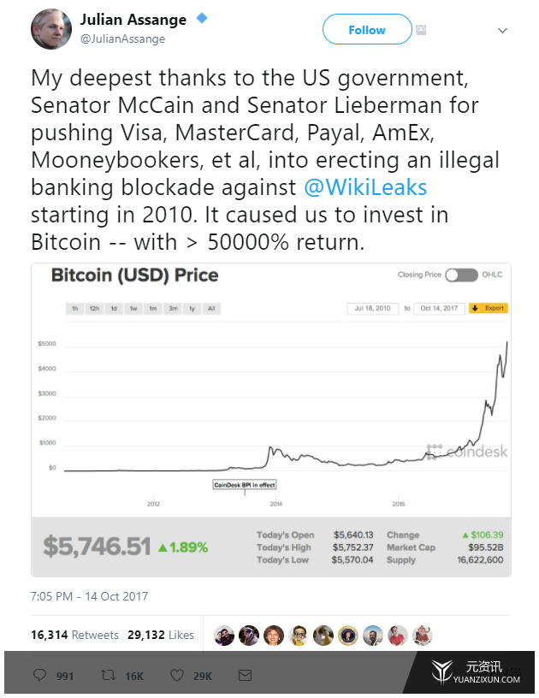Click the reply speech bubble icon

pyautogui.click(x=40, y=675)
